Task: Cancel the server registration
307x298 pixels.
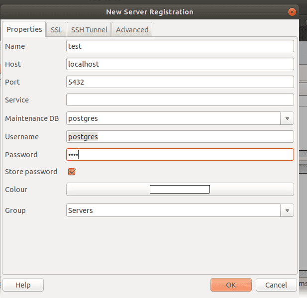Action: coord(276,285)
